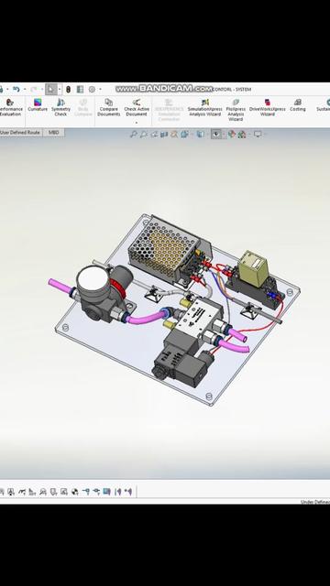Click the Rebuild traffic light icon
The image size is (330, 586).
tap(68, 90)
